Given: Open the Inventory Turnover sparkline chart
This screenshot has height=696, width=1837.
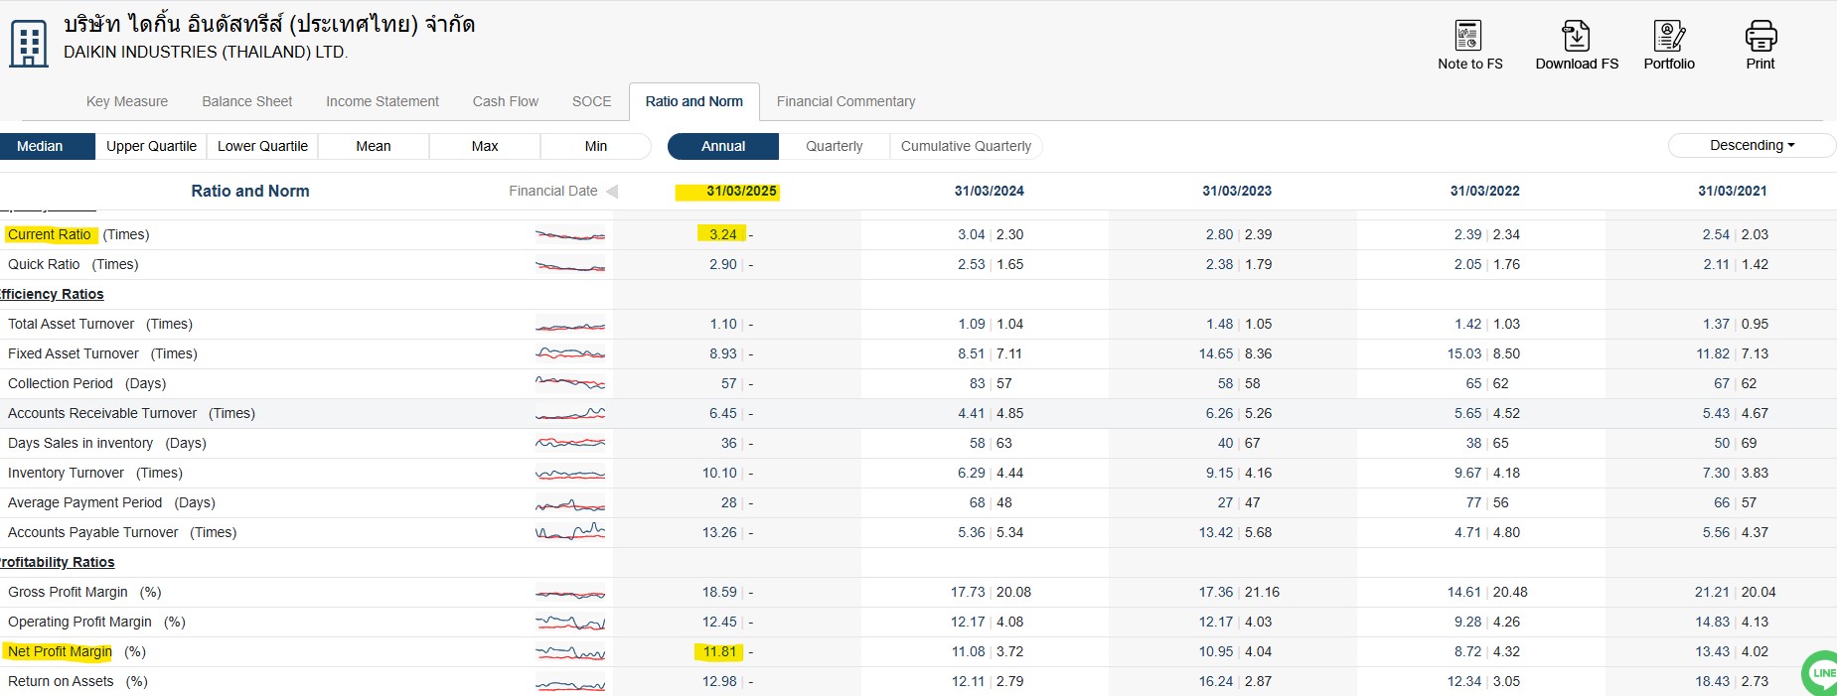Looking at the screenshot, I should (569, 474).
